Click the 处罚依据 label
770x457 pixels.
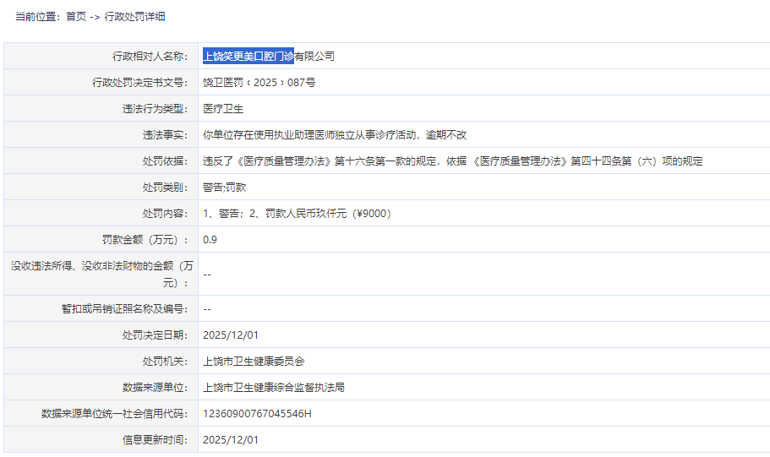click(x=166, y=161)
